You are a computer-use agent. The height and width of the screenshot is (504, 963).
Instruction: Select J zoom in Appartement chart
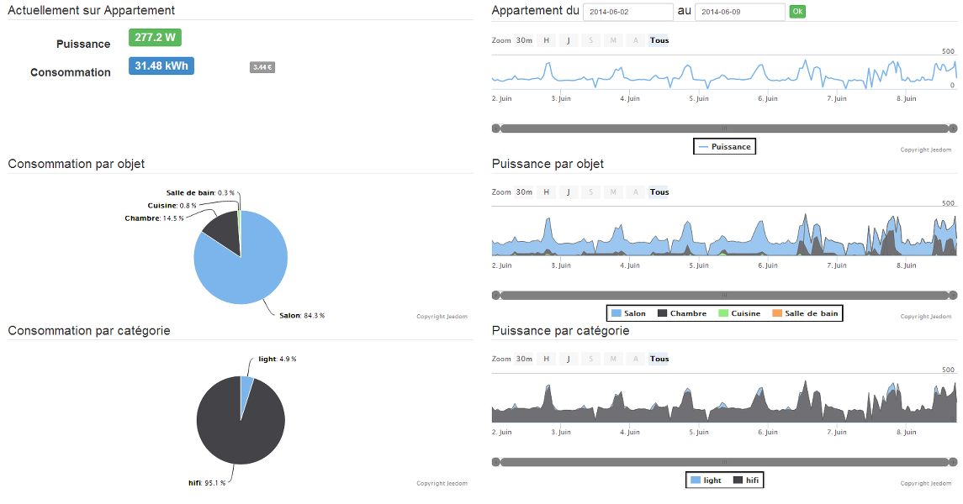tap(568, 40)
